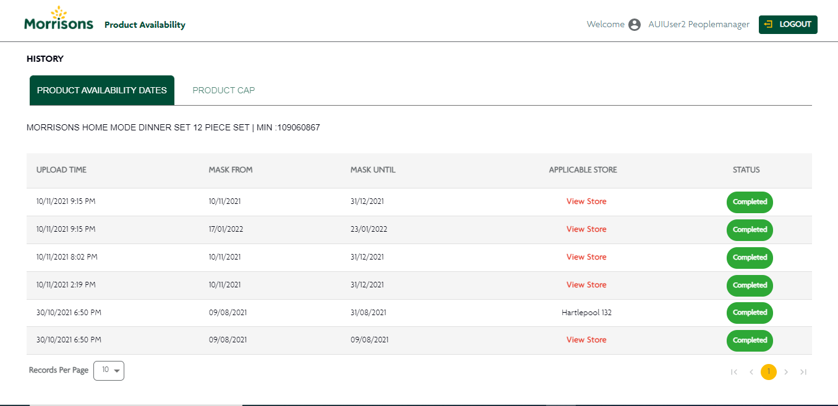This screenshot has width=838, height=406.
Task: Click Completed status in Hartlepool 132 row
Action: tap(750, 313)
